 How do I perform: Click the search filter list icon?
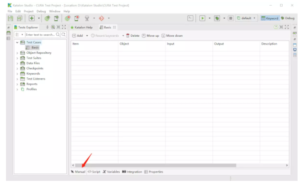tap(17, 35)
